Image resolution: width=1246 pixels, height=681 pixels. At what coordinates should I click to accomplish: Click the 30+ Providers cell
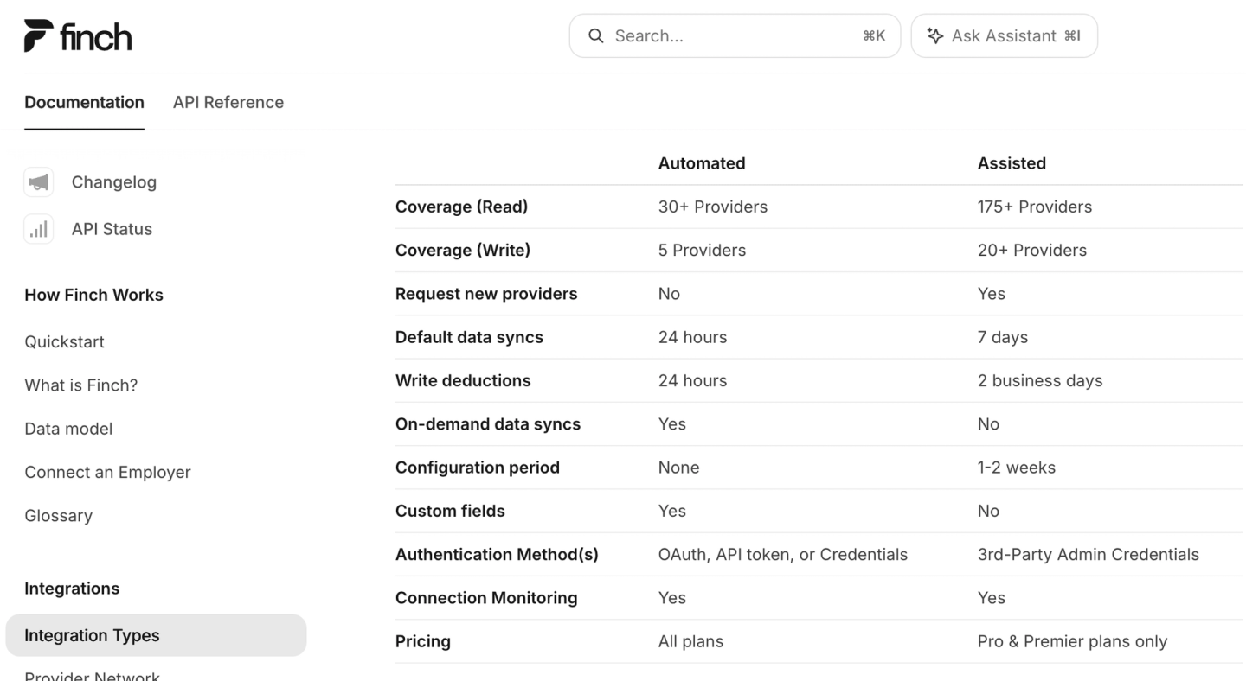(x=713, y=207)
